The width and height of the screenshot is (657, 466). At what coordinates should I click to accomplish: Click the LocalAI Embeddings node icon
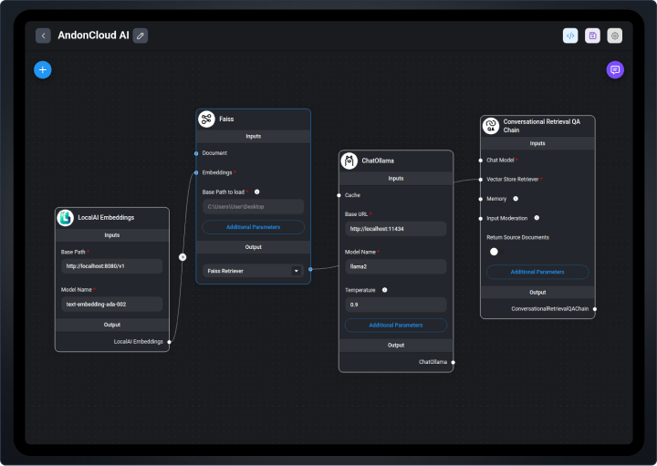click(x=65, y=218)
